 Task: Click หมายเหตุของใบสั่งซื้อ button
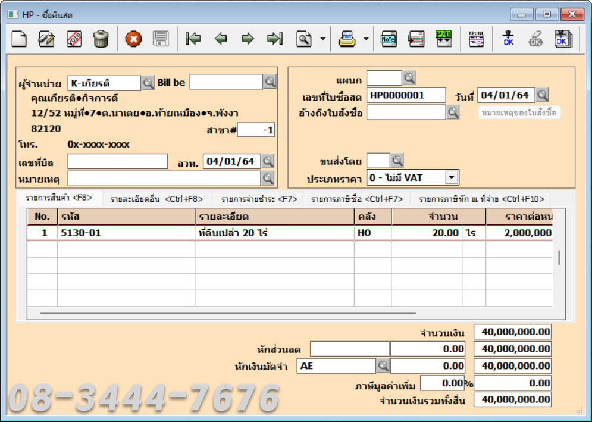pos(519,112)
